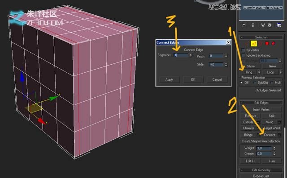Select Polygon sub-object level icon
Image resolution: width=287 pixels, height=178 pixels.
point(267,44)
